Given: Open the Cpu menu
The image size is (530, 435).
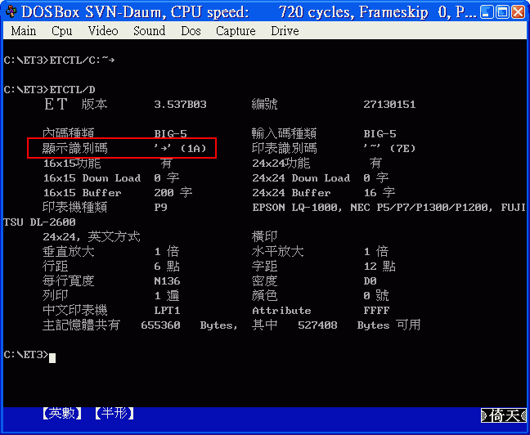Looking at the screenshot, I should click(x=62, y=31).
